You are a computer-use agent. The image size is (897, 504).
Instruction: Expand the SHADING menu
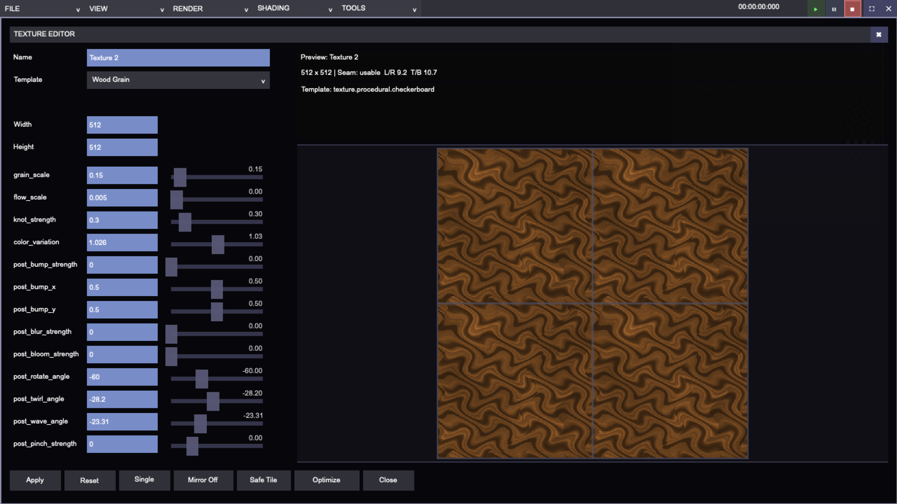[x=295, y=9]
